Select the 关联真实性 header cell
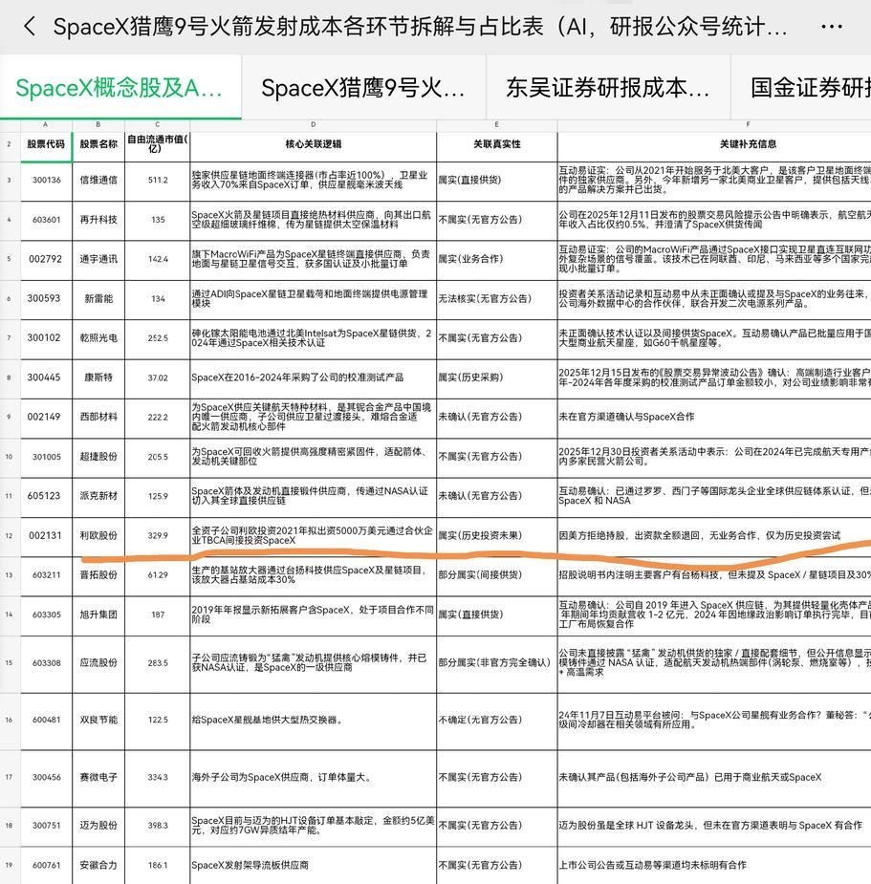 click(496, 144)
